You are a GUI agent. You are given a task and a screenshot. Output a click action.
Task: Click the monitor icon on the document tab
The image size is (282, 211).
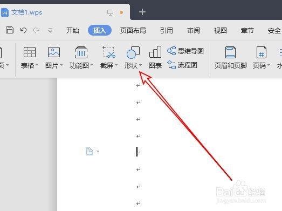110,12
